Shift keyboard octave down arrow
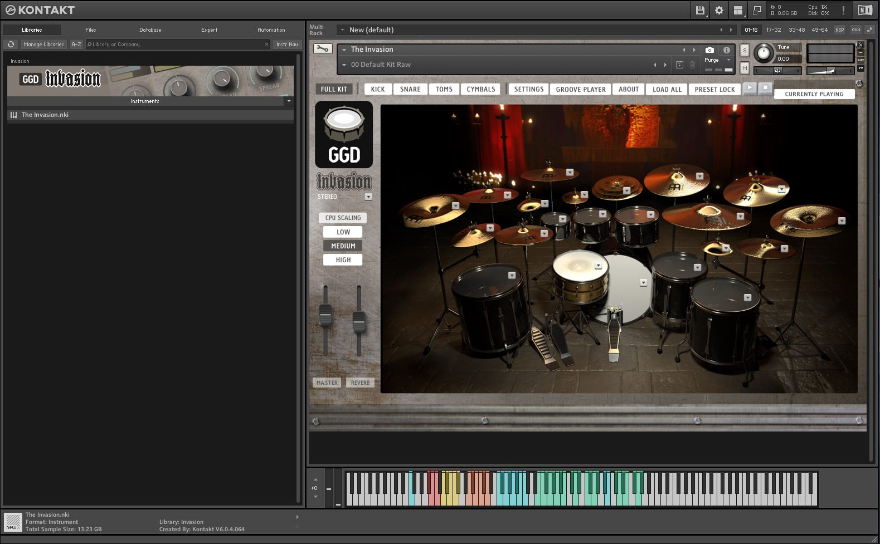This screenshot has height=544, width=880. point(315,496)
